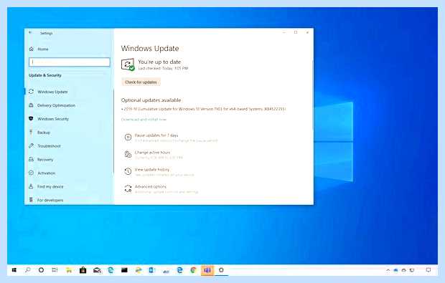Show hidden icons via tray chevron
Screen dimensions: 445x283
click(x=388, y=271)
